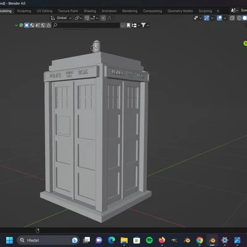Toggle viewport gizmos display
The width and height of the screenshot is (247, 247).
coord(206,18)
